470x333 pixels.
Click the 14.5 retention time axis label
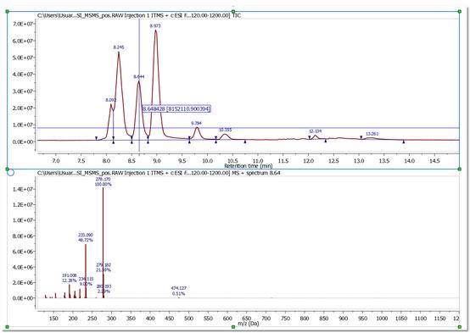(434, 161)
